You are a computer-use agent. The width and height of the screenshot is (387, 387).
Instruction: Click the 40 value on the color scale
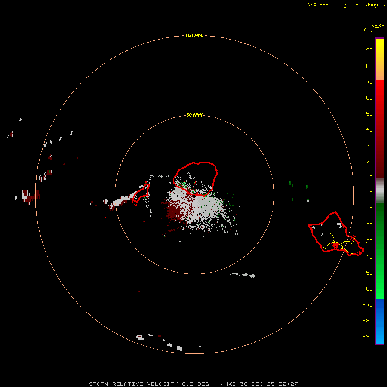tap(369, 129)
